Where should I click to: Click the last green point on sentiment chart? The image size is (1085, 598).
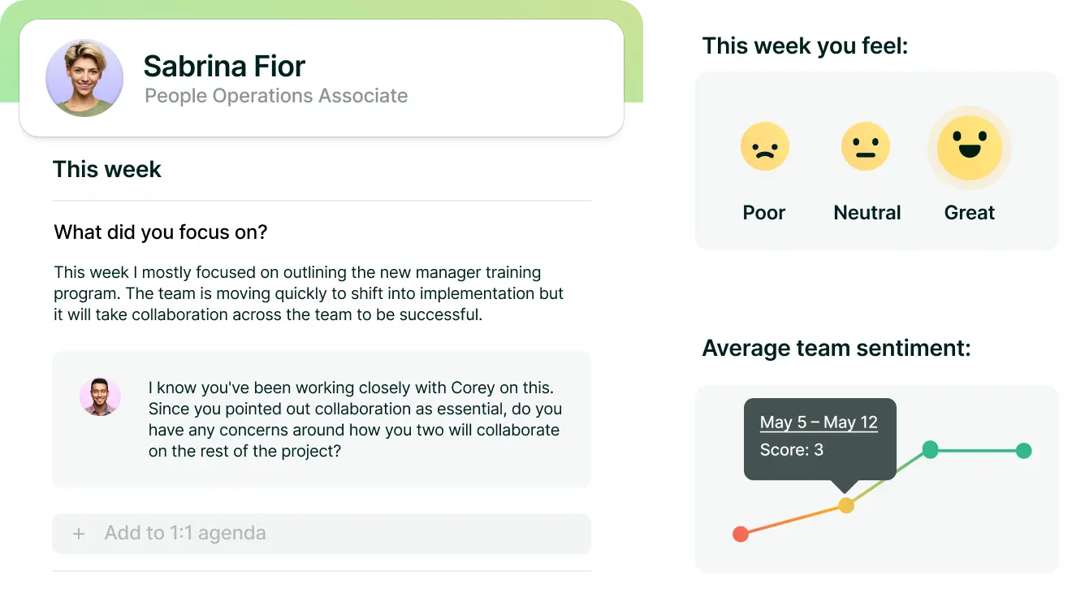point(1024,450)
